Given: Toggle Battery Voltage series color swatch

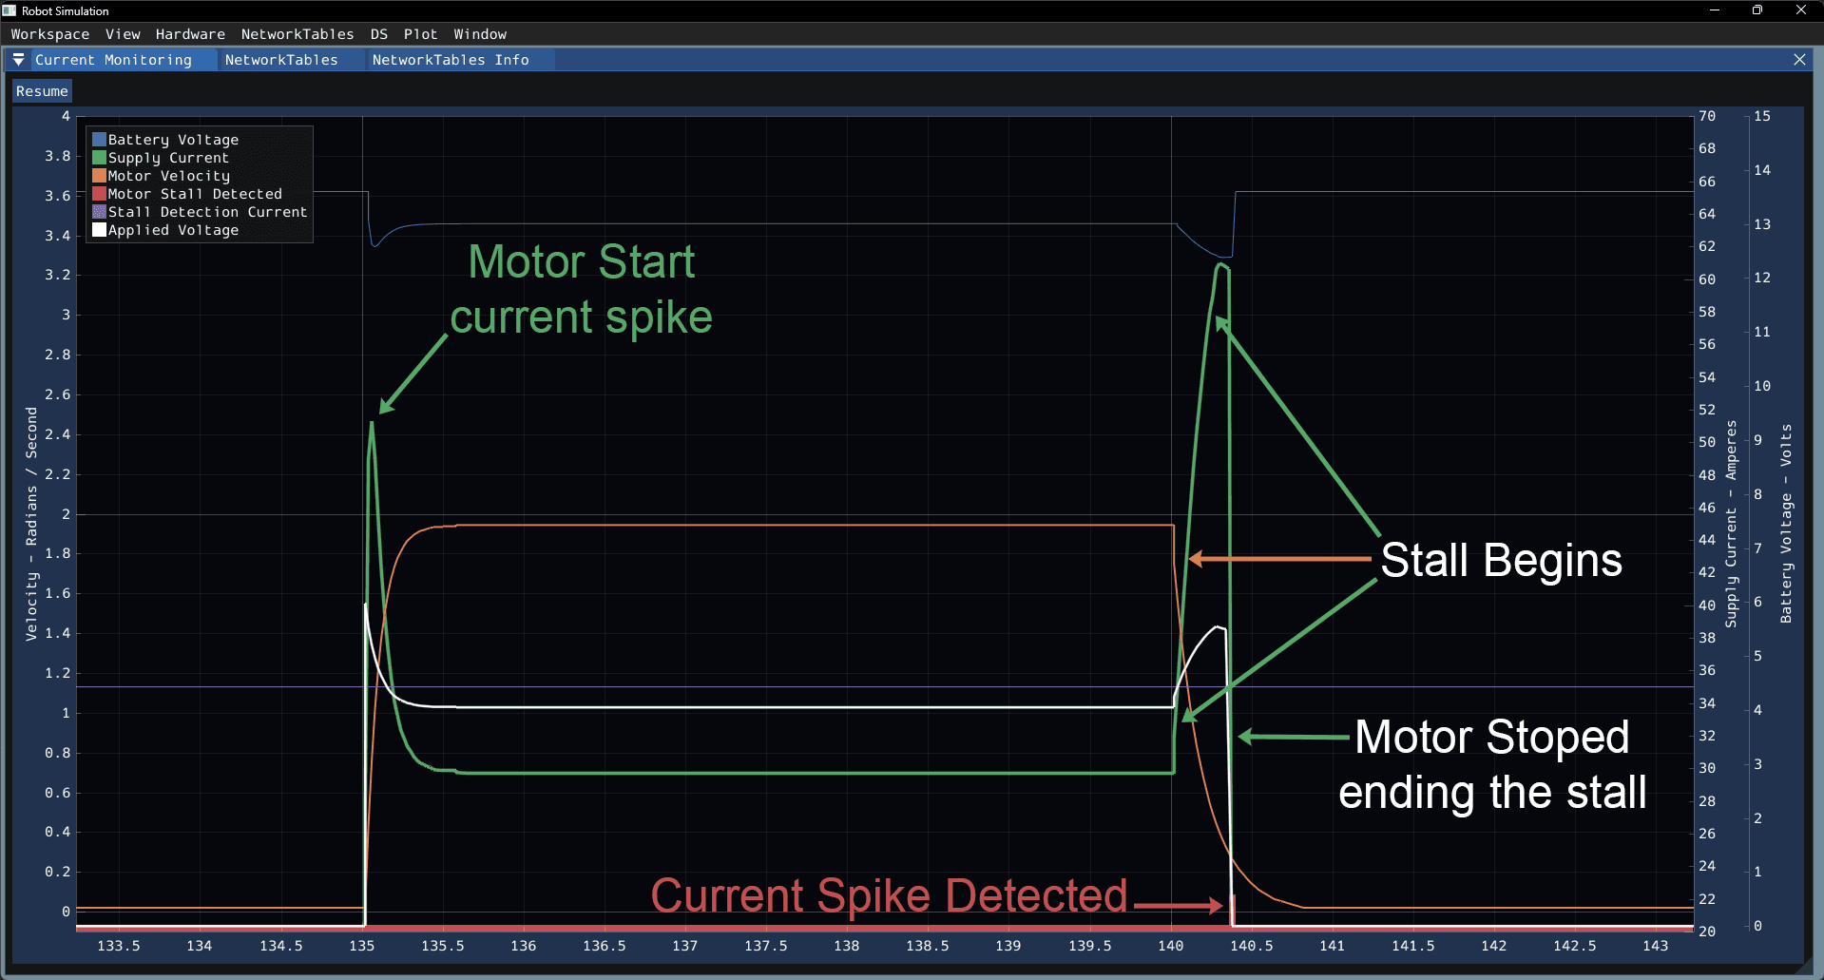Looking at the screenshot, I should pos(99,140).
